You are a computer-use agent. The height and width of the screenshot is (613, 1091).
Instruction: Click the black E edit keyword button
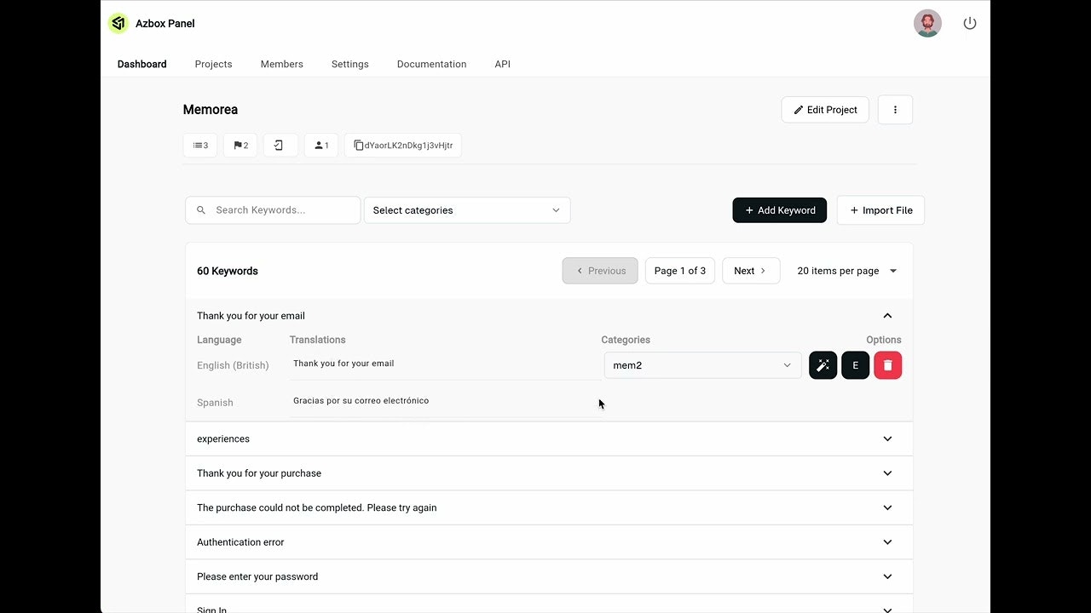click(855, 365)
